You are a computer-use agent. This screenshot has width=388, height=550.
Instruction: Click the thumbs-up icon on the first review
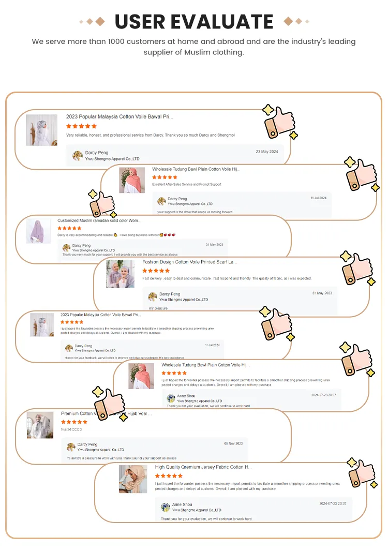point(280,122)
